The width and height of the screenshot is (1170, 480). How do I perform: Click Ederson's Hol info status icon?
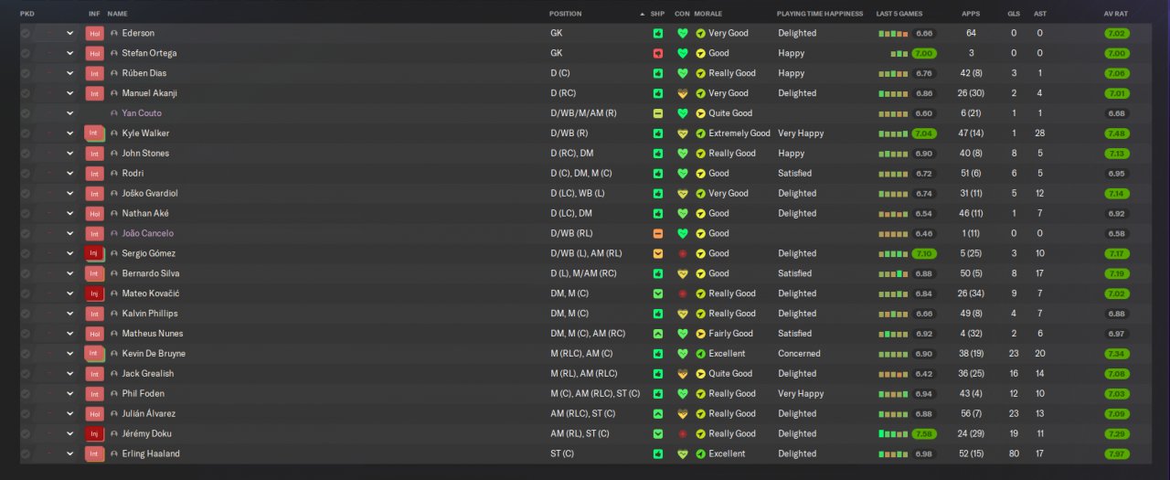(94, 33)
